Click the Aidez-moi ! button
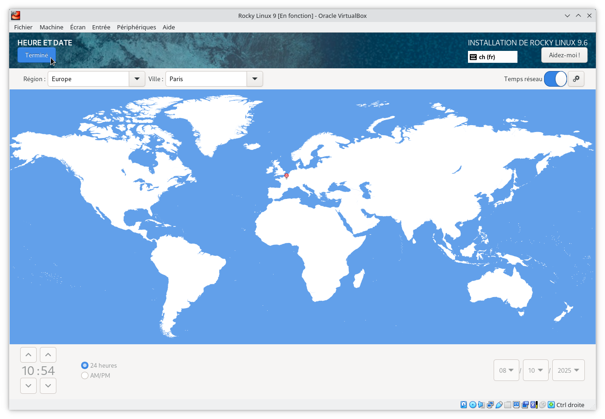This screenshot has height=419, width=605. coord(564,55)
